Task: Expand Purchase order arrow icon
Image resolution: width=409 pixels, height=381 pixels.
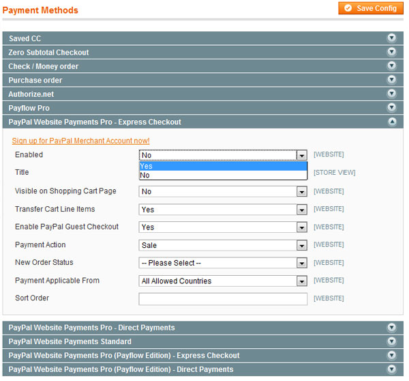Action: [391, 79]
